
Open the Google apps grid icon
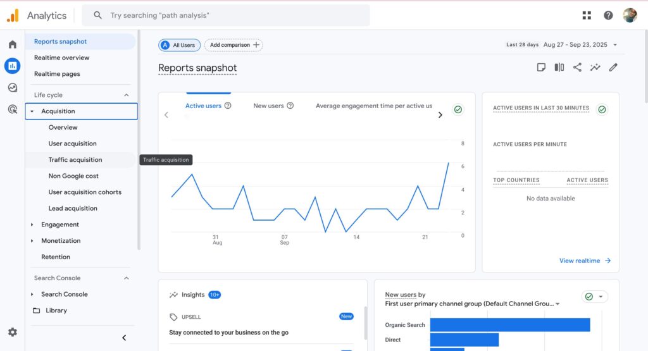587,15
